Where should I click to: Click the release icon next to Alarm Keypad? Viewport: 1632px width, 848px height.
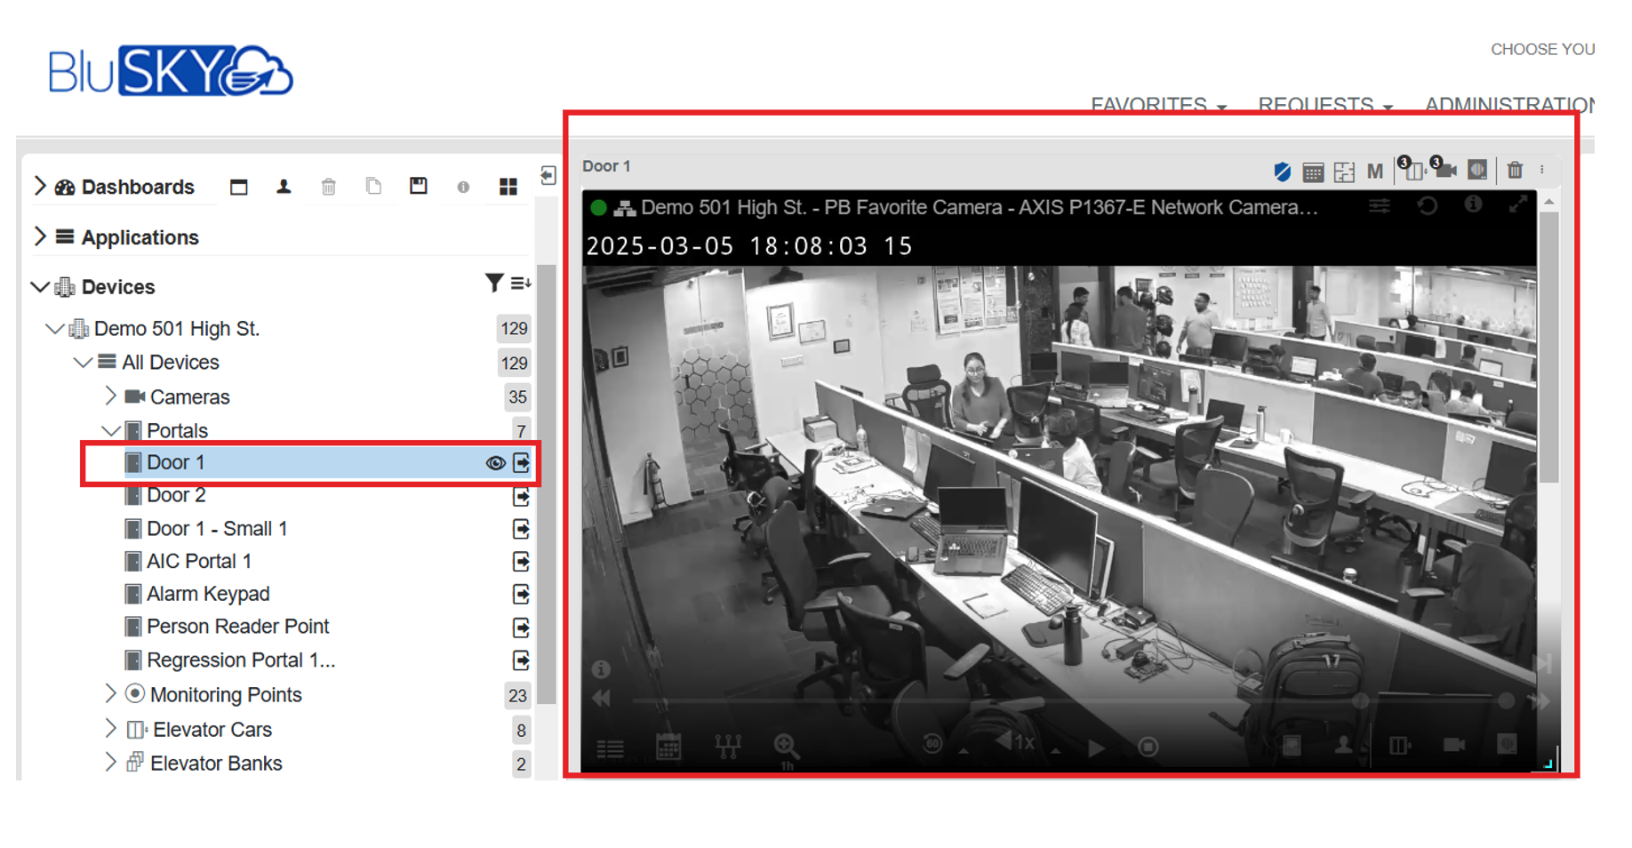click(x=522, y=595)
